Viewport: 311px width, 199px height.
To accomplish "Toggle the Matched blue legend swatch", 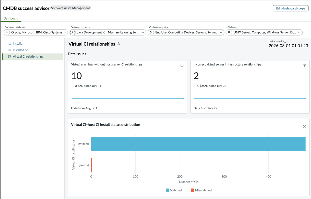I will pos(167,190).
